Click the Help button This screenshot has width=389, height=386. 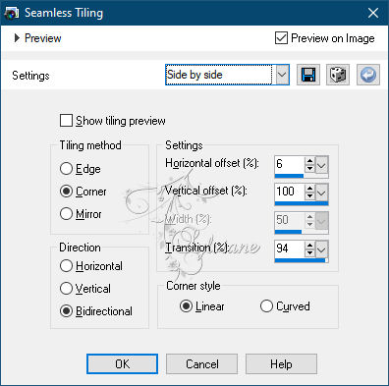[281, 363]
